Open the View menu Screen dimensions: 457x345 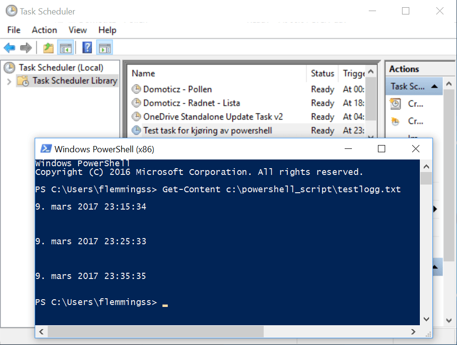(x=77, y=30)
